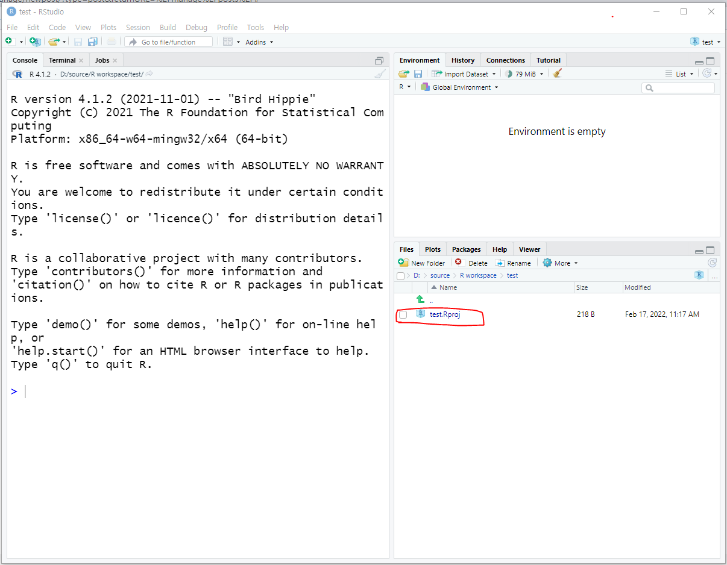Click the Open File folder icon
Screen dimensions: 727x565
click(x=54, y=42)
